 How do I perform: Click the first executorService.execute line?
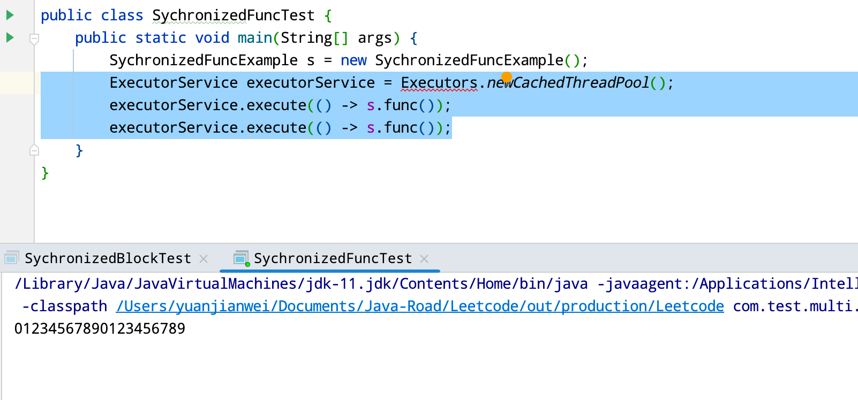tap(280, 105)
